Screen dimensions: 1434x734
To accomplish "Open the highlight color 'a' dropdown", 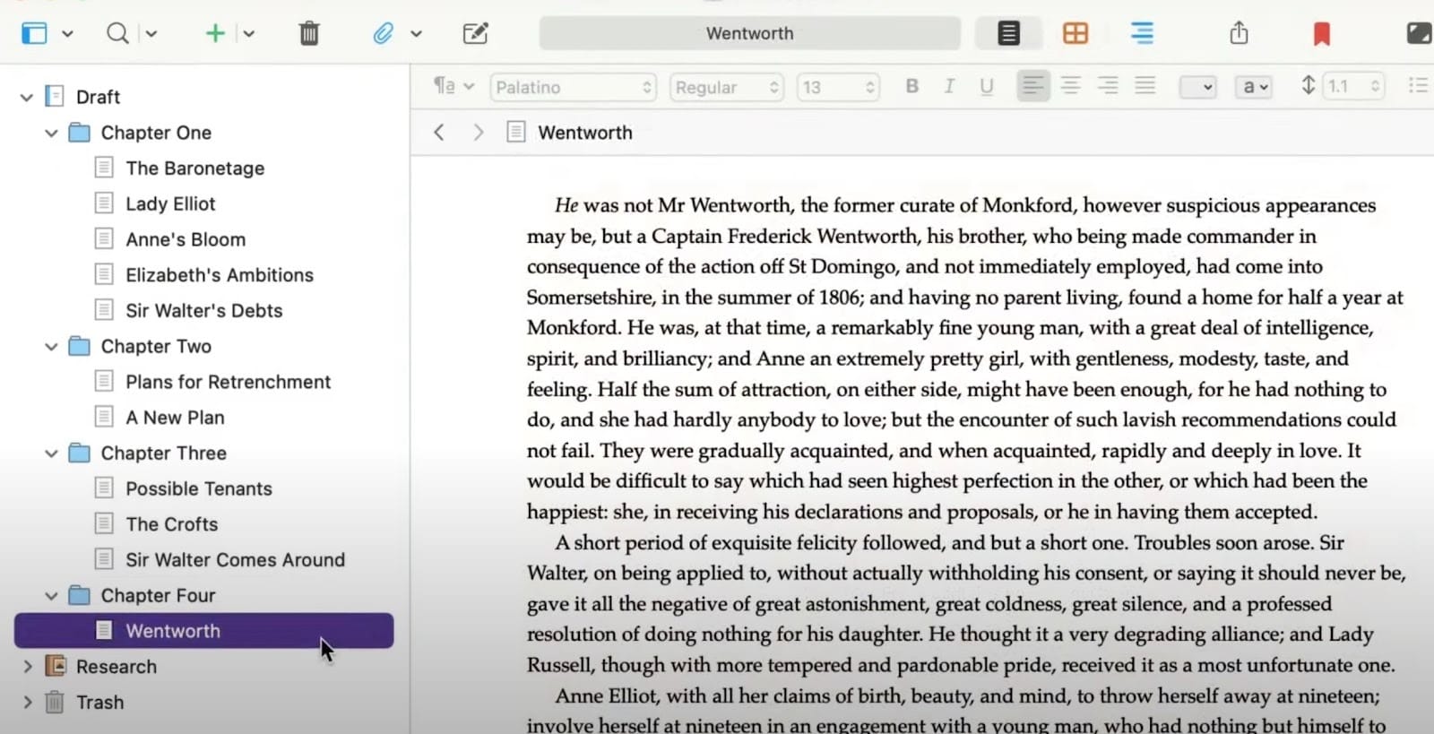I will coord(1253,87).
